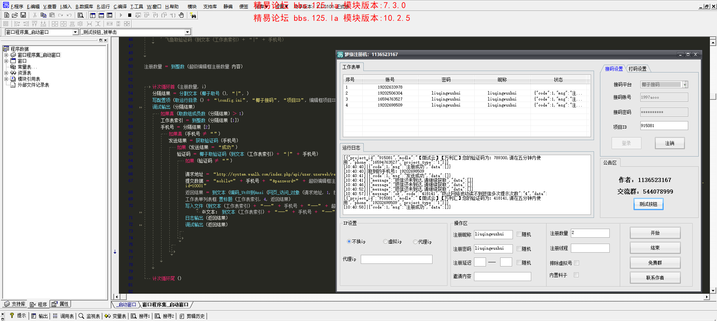Open the _测试按钮_被单击 subroutine dropdown
The image size is (717, 321).
[188, 32]
